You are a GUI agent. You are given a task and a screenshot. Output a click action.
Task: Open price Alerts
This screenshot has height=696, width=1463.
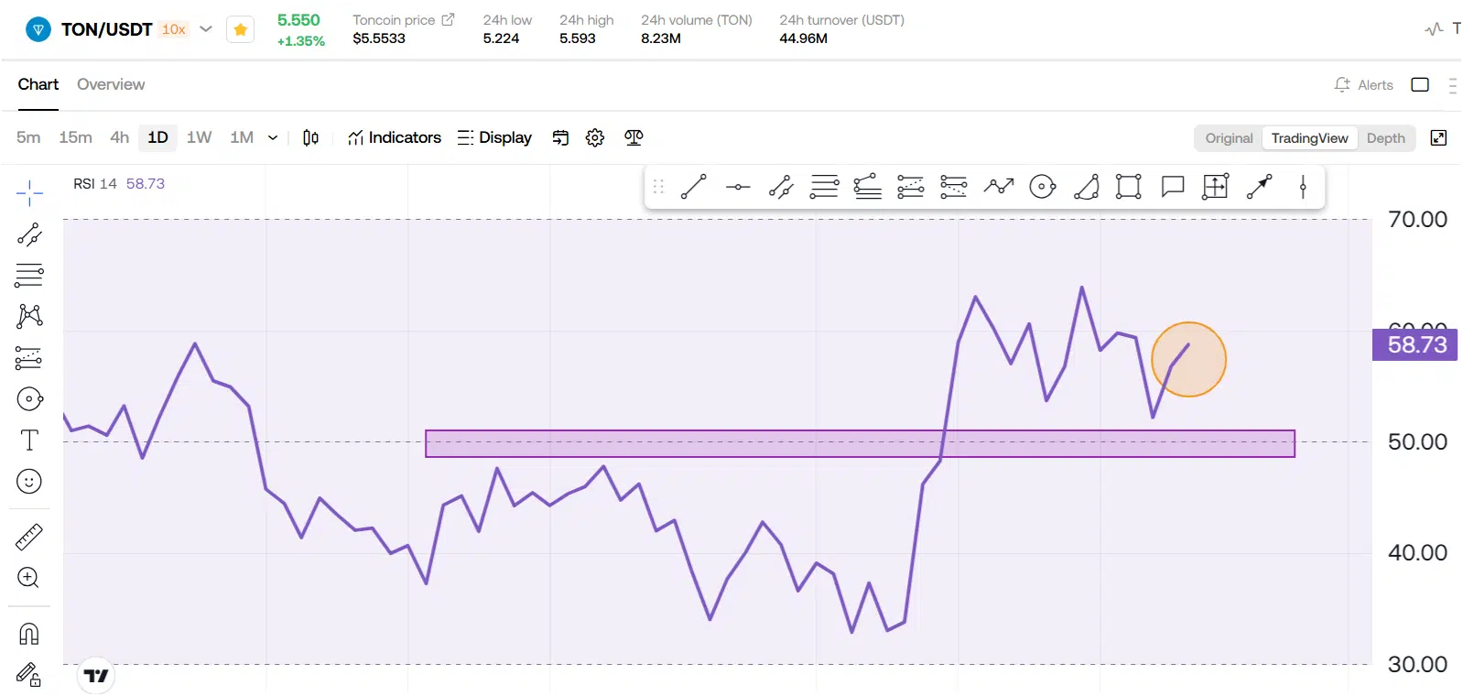pyautogui.click(x=1364, y=84)
